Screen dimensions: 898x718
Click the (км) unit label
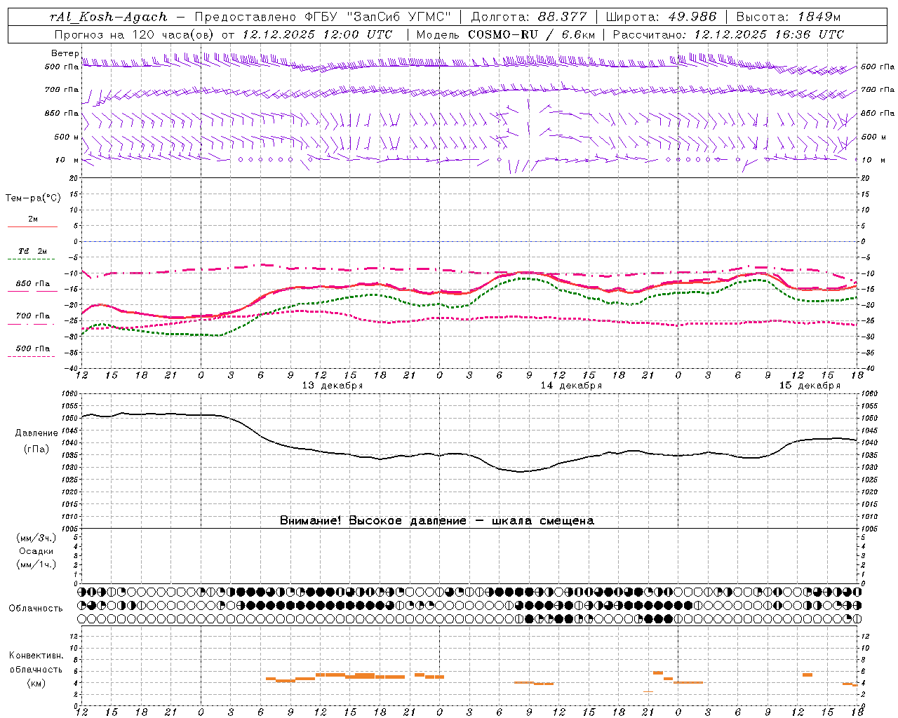36,683
